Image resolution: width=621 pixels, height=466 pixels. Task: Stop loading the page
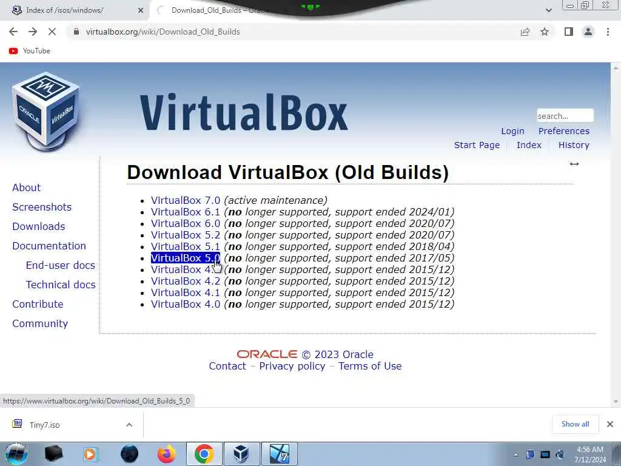point(52,32)
